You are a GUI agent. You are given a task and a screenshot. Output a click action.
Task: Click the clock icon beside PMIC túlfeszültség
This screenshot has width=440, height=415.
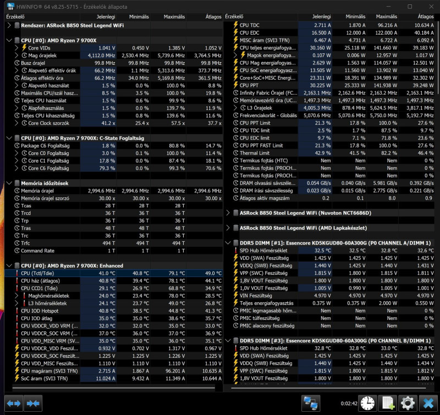click(x=236, y=318)
